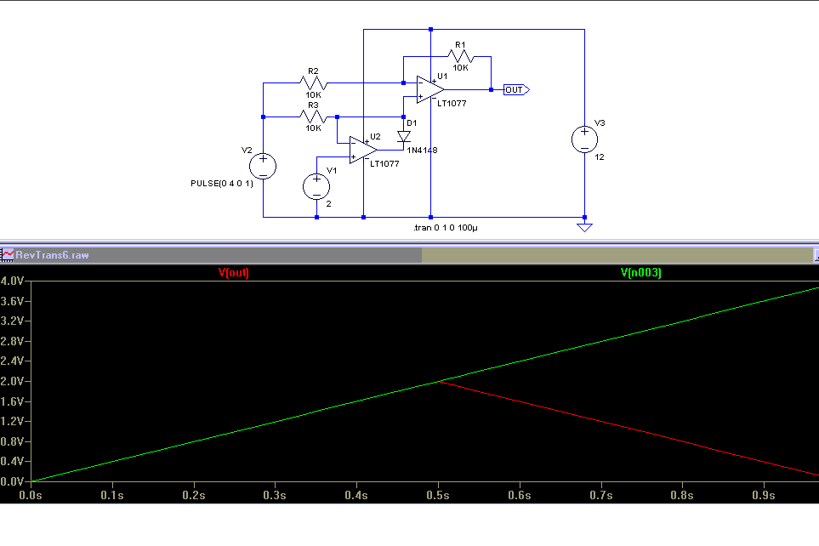Click the 2.0V vertical axis label
819x546 pixels.
click(12, 381)
